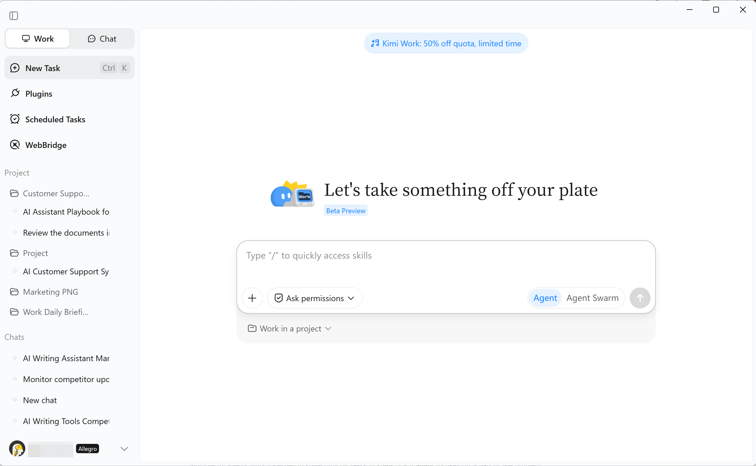Switch to Agent Swarm mode

point(592,298)
